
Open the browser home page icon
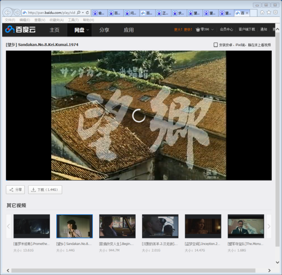262,12
